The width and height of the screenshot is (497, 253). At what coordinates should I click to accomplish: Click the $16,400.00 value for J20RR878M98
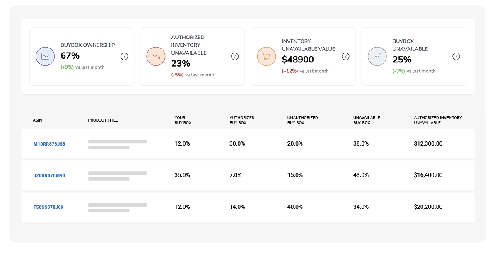coord(428,175)
